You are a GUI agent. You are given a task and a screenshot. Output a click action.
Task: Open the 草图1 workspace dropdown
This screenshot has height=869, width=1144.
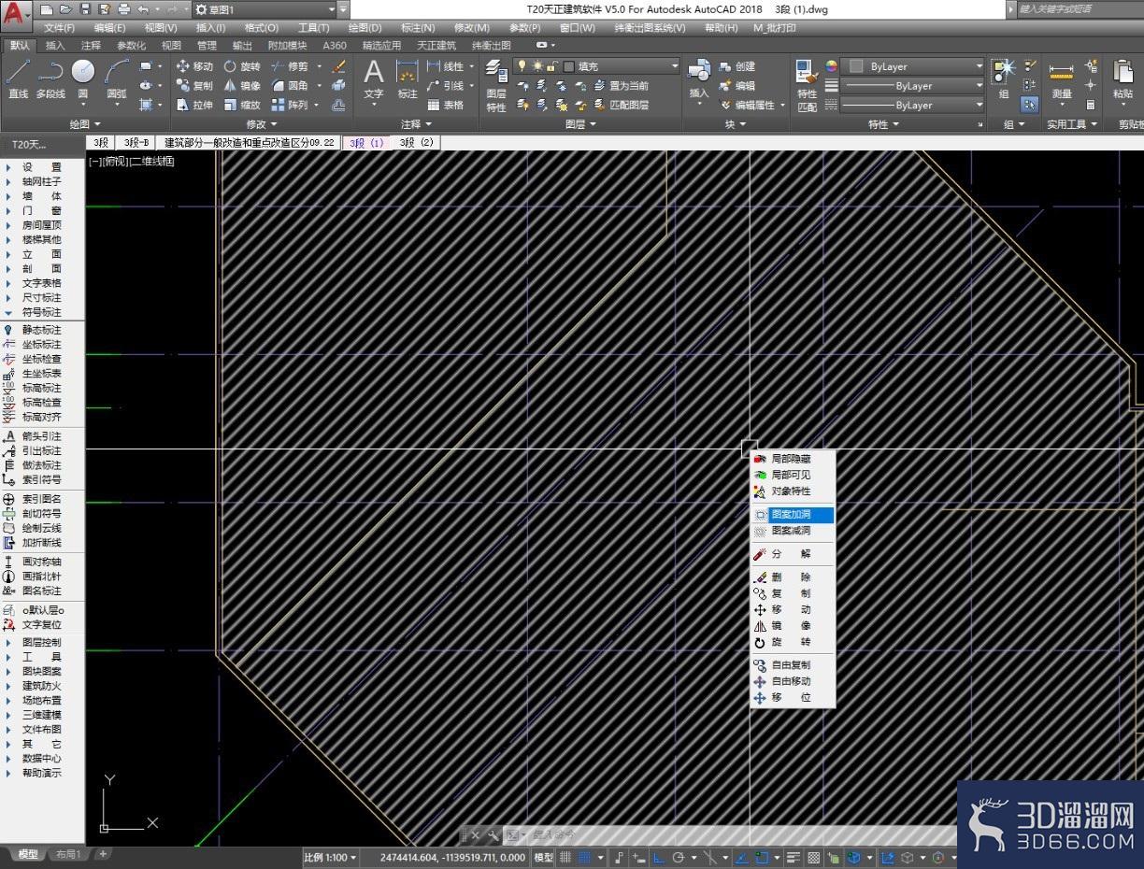tap(264, 9)
